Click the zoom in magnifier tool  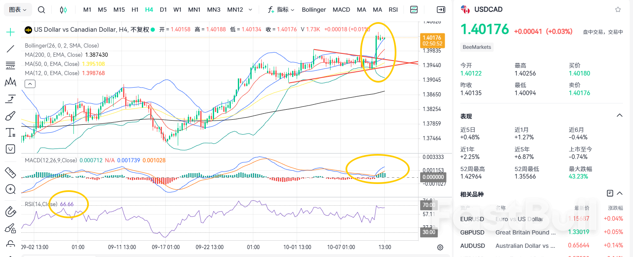[x=10, y=189]
